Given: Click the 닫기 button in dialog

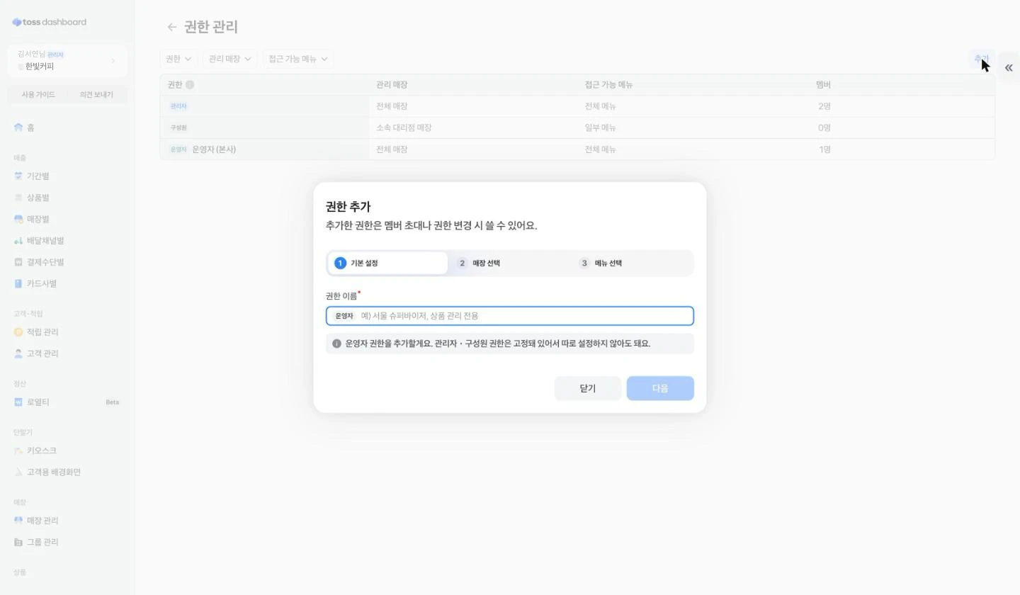Looking at the screenshot, I should coord(588,388).
